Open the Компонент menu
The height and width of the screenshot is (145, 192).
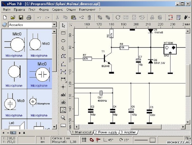[87, 9]
